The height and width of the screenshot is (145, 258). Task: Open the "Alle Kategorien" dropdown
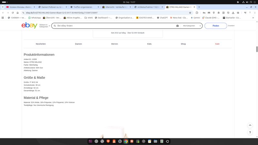[192, 26]
